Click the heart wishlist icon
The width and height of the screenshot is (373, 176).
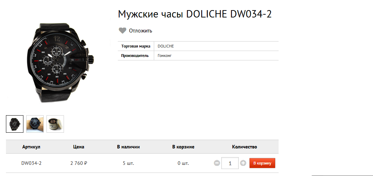(x=122, y=31)
